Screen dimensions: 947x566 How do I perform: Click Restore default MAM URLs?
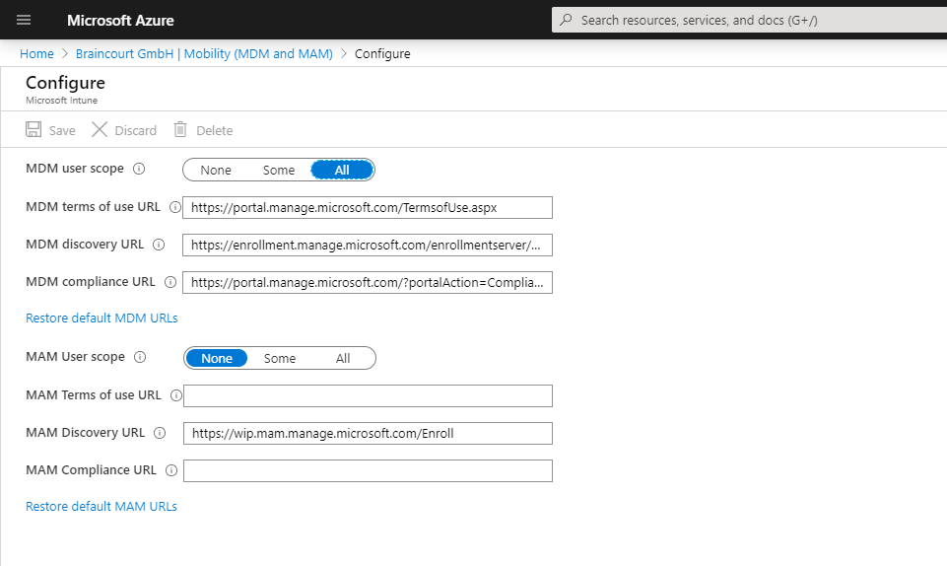(101, 506)
